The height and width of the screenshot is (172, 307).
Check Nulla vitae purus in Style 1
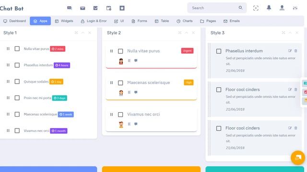point(17,49)
